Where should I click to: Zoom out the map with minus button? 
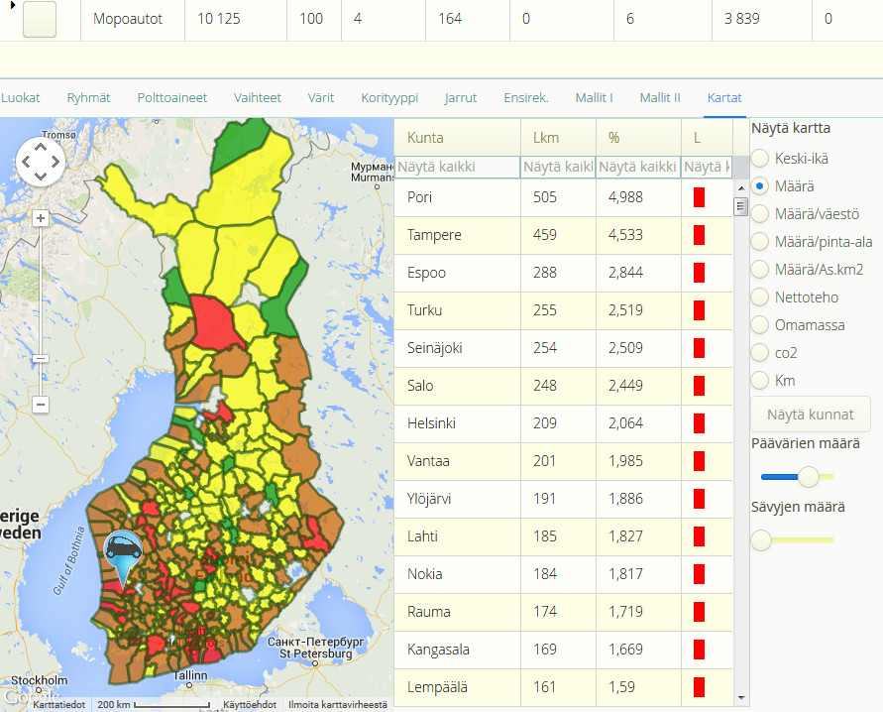(40, 404)
